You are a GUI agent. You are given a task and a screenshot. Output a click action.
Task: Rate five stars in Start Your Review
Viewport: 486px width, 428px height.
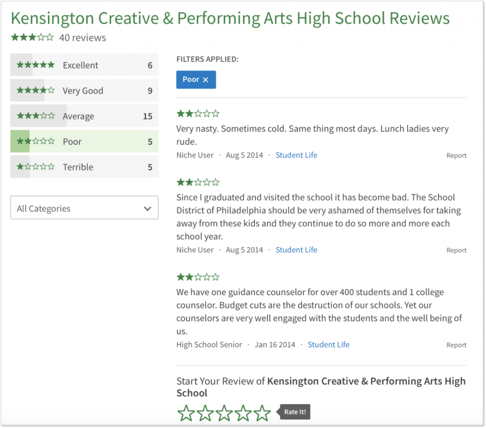[262, 412]
